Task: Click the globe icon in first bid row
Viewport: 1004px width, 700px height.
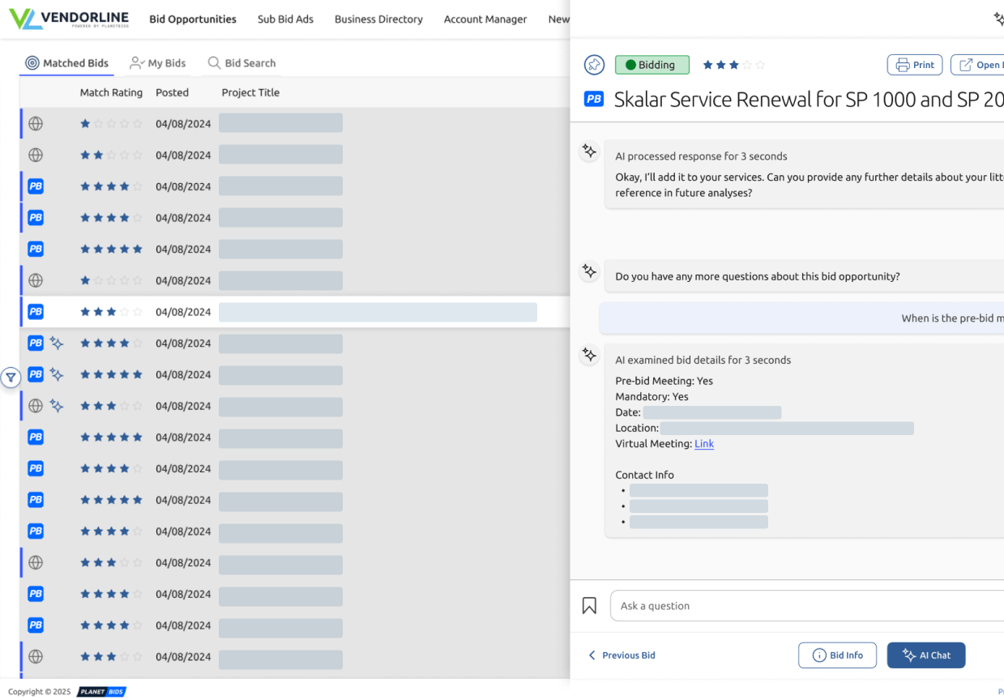Action: coord(36,124)
